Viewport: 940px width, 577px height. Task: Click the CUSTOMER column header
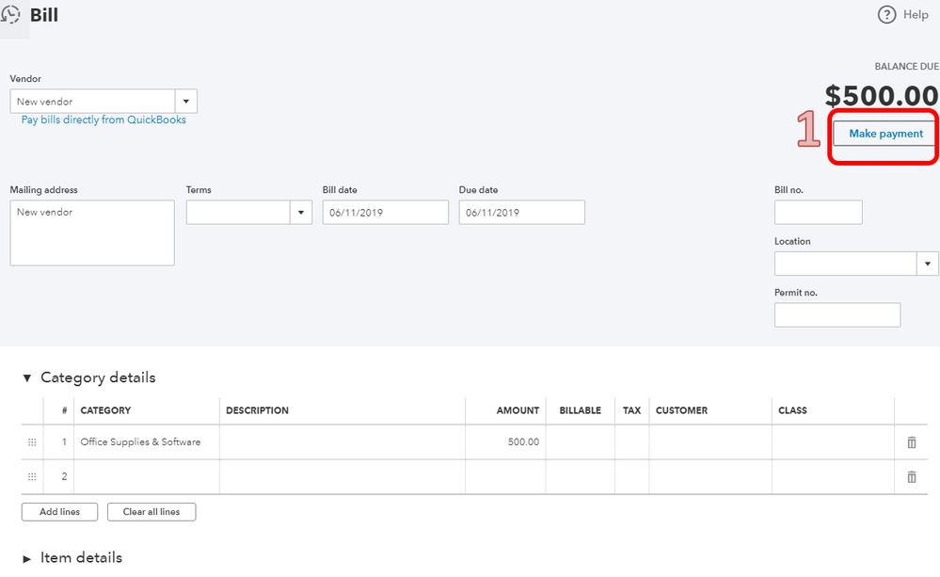681,410
